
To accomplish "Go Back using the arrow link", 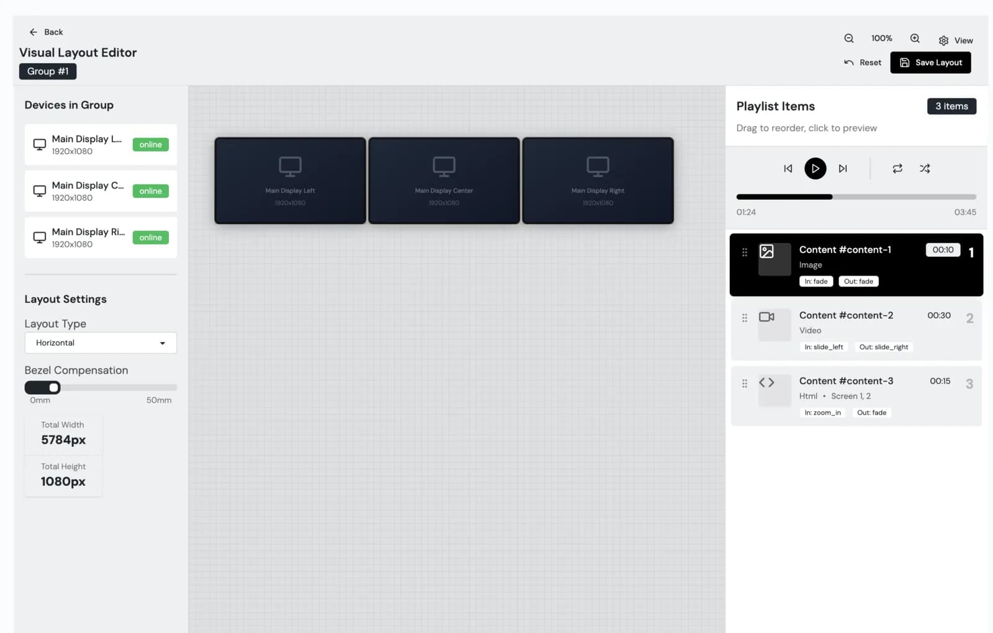I will click(46, 32).
